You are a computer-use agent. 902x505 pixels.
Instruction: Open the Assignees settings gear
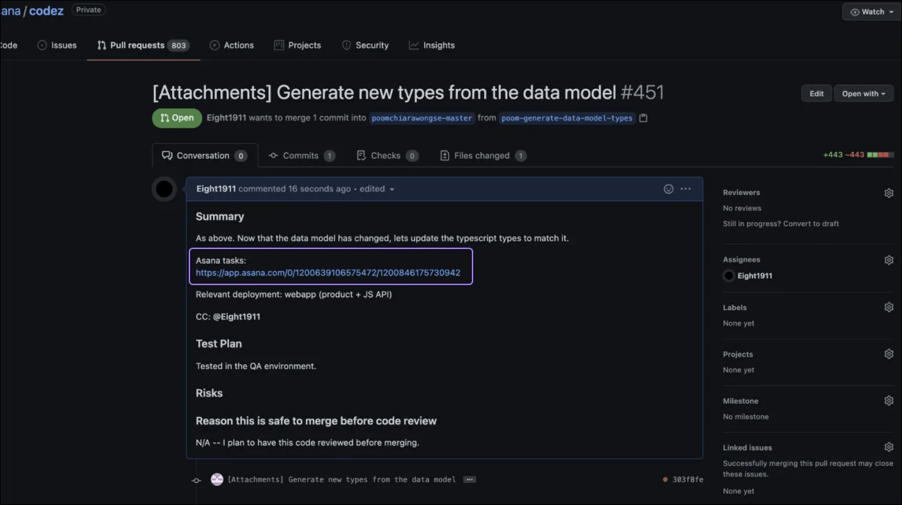(x=889, y=259)
